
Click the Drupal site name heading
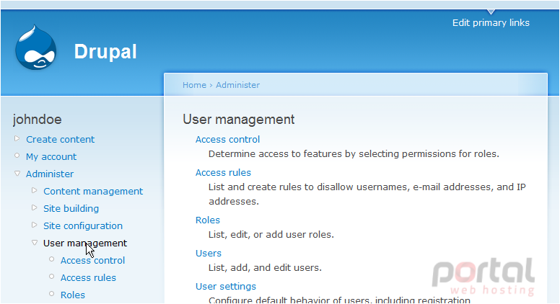coord(105,52)
